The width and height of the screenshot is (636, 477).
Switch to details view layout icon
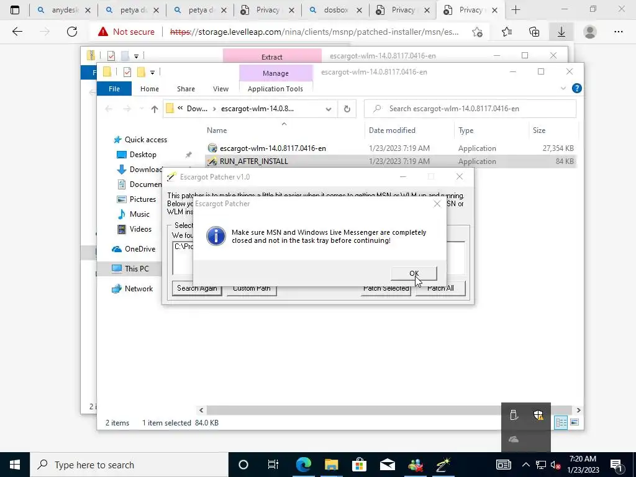click(561, 422)
